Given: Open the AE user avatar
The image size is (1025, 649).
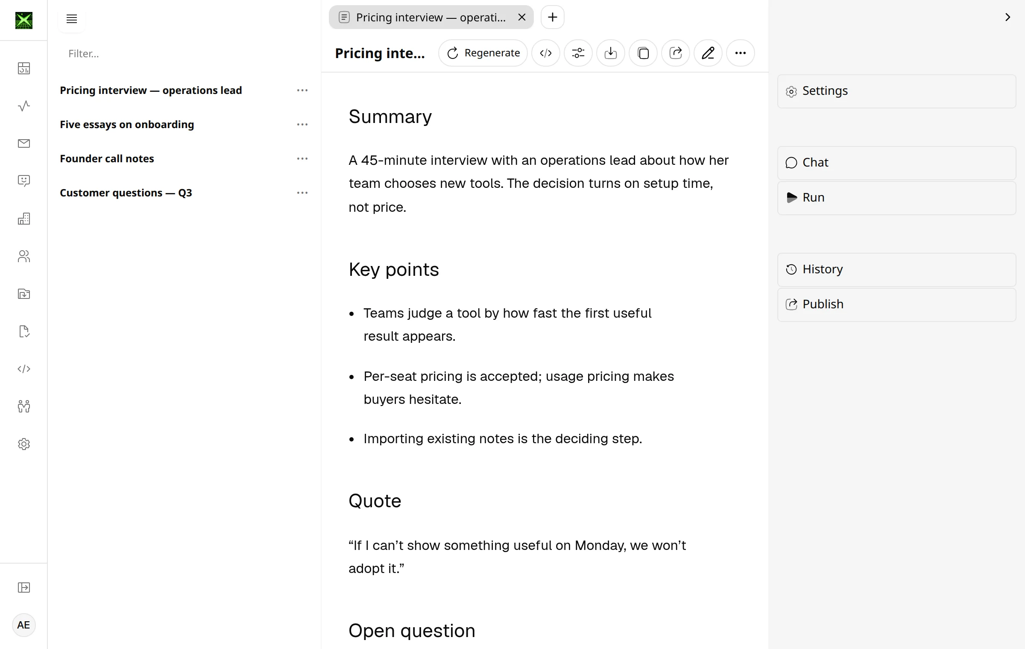Looking at the screenshot, I should coord(23,625).
